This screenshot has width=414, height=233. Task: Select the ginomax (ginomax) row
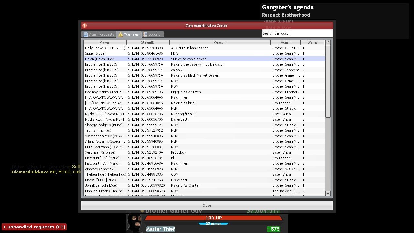coord(204,169)
